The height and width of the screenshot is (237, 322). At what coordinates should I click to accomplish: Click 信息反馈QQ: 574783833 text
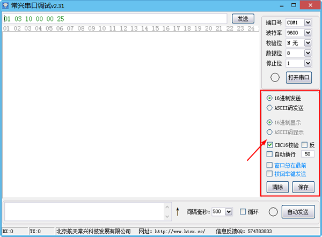point(244,232)
